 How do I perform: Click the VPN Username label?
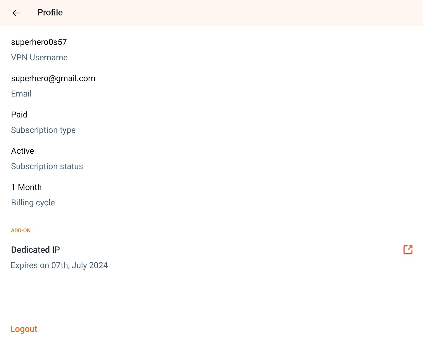click(x=39, y=58)
